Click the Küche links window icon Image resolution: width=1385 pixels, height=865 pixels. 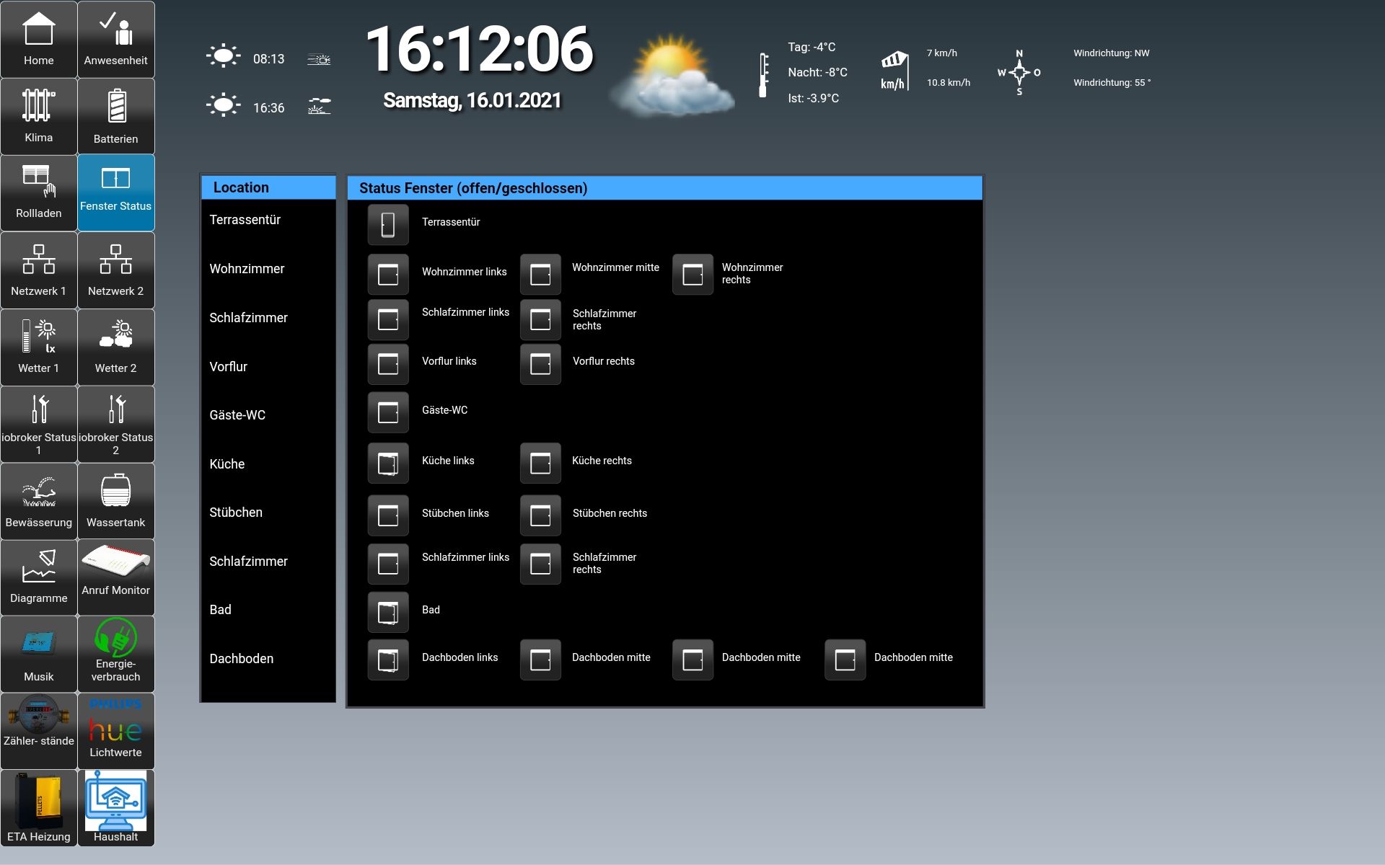[x=388, y=463]
